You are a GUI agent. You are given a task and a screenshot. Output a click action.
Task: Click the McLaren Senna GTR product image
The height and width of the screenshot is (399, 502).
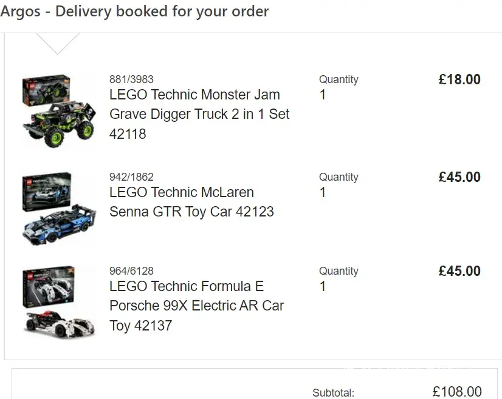point(59,209)
